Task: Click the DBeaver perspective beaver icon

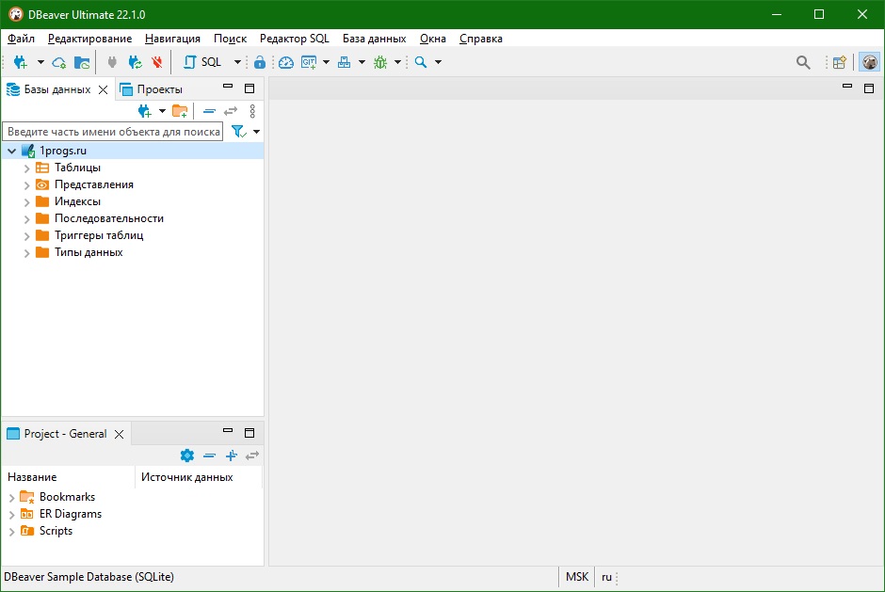Action: click(870, 62)
